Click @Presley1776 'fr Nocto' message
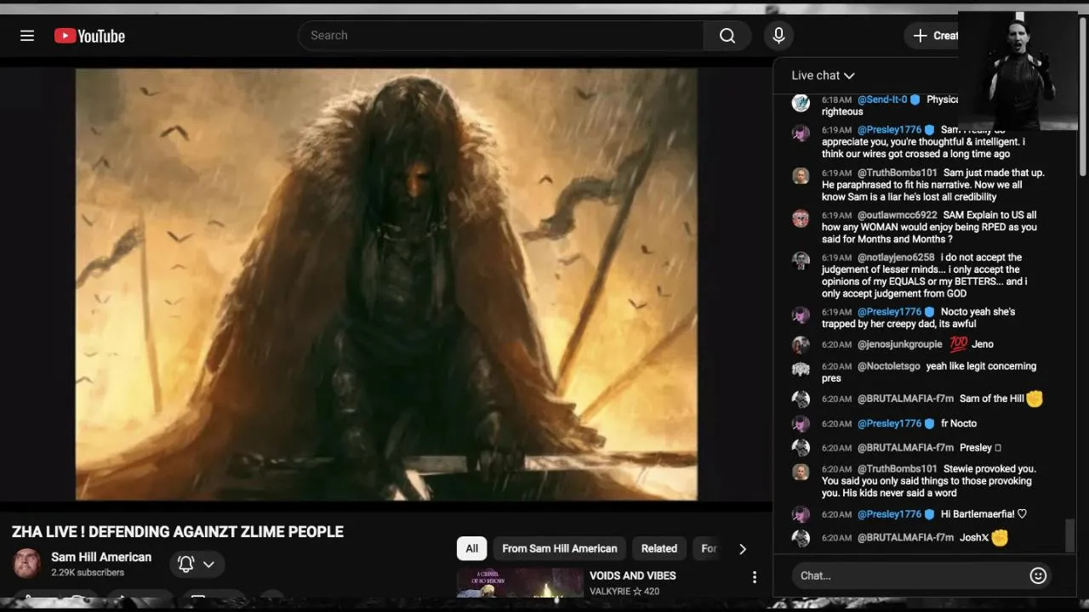The height and width of the screenshot is (612, 1089). [959, 423]
